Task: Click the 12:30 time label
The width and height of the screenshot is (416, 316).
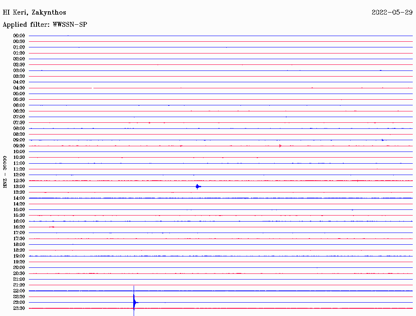Action: [x=19, y=181]
